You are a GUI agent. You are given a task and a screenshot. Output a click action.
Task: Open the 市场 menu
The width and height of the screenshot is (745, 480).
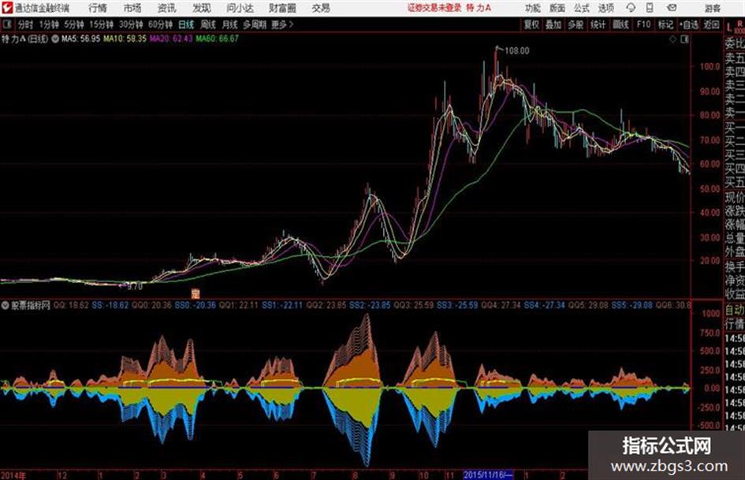point(132,8)
